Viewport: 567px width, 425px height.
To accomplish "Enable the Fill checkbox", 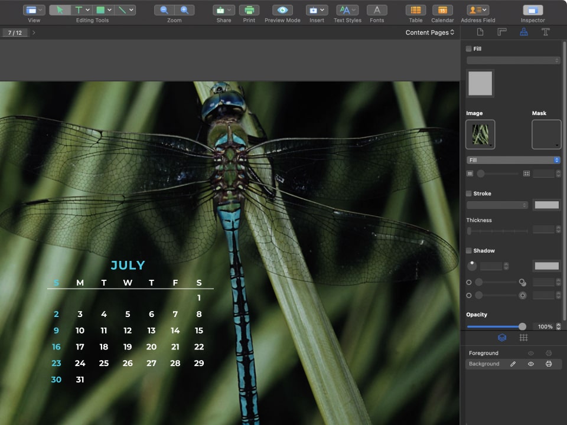I will click(x=469, y=49).
